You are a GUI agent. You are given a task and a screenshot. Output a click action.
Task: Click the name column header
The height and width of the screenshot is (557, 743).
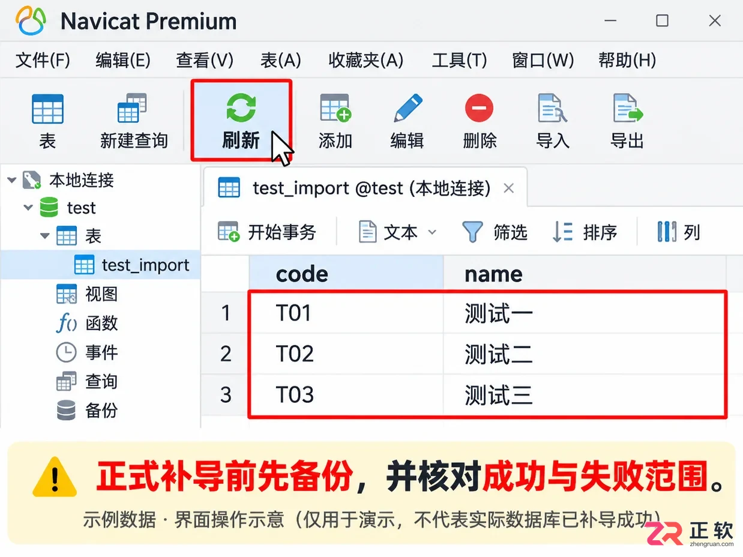(585, 274)
